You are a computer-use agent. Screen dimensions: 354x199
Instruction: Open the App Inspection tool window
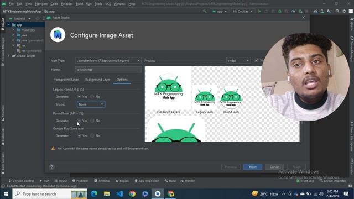tap(147, 181)
